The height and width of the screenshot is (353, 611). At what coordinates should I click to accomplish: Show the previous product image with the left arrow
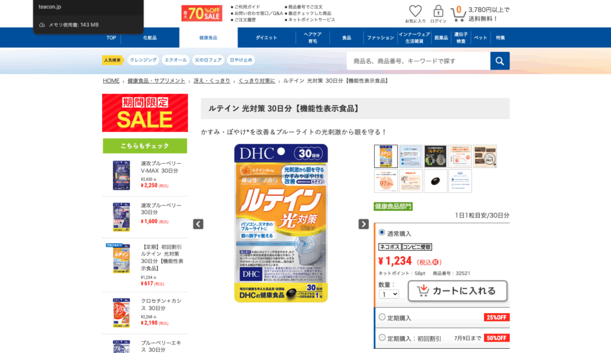(198, 224)
